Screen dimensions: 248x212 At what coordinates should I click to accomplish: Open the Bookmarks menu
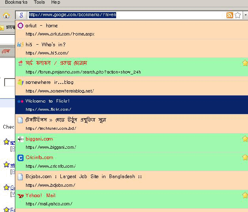coord(16,2)
